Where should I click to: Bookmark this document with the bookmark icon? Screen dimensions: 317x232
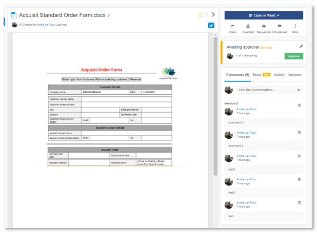pos(201,15)
